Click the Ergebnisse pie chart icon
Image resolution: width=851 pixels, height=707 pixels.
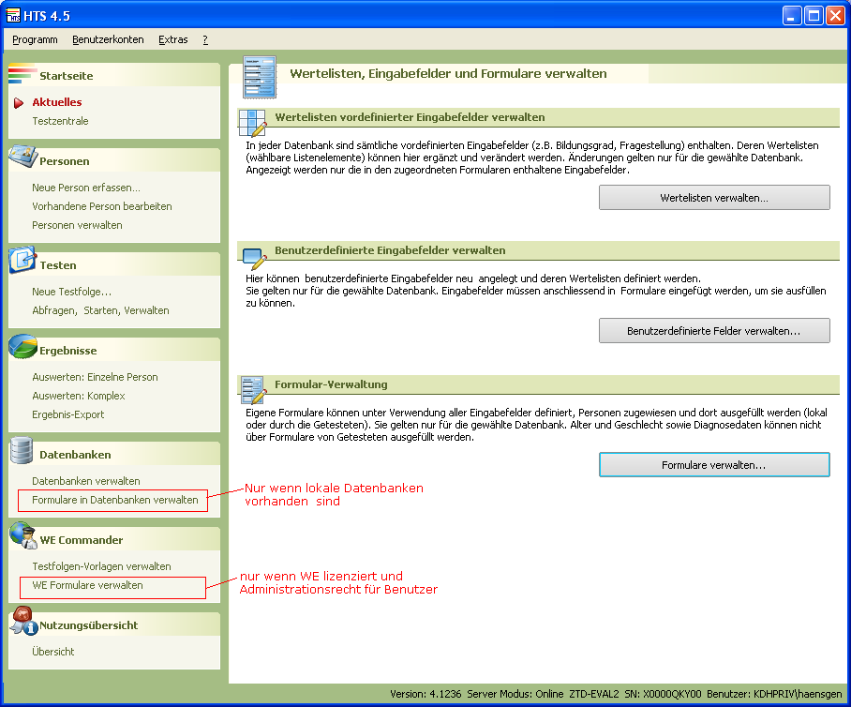click(22, 347)
